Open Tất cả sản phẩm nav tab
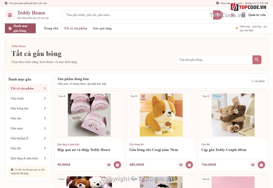This screenshot has width=273, height=188. pos(75,28)
